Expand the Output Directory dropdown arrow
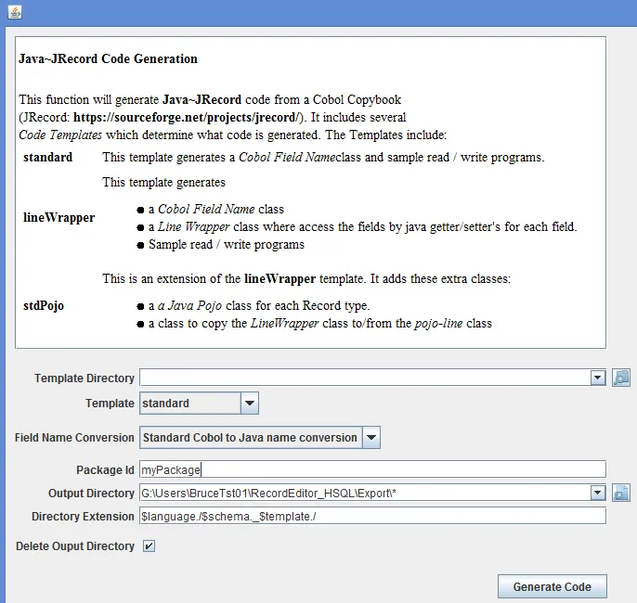 click(597, 493)
